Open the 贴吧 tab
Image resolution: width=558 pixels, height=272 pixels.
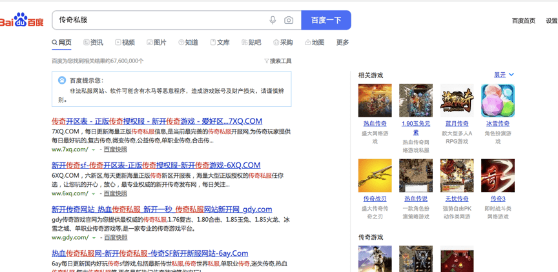[251, 43]
